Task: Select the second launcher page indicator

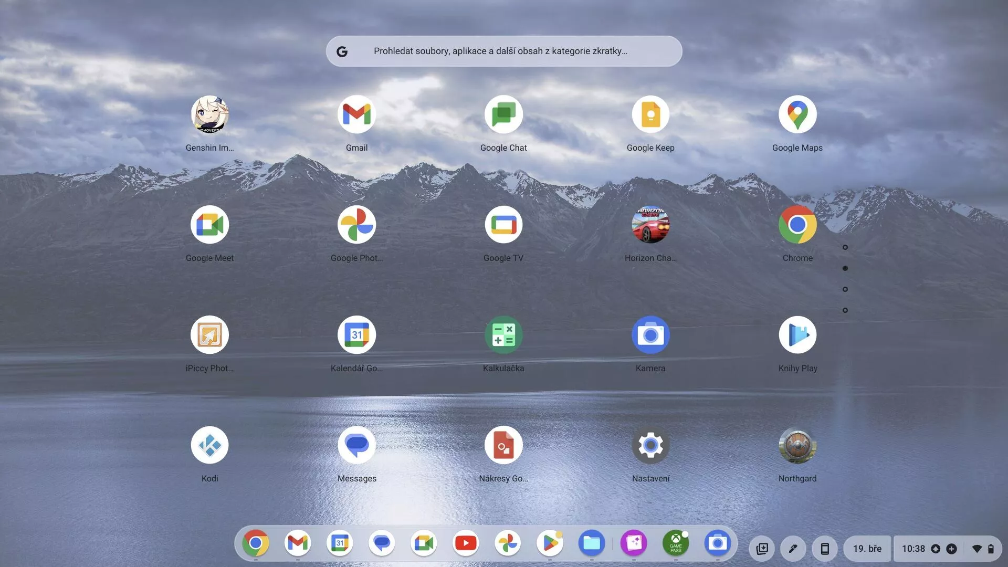Action: [845, 268]
